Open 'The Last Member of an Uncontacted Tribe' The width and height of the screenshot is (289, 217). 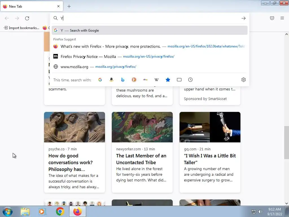pyautogui.click(x=141, y=159)
